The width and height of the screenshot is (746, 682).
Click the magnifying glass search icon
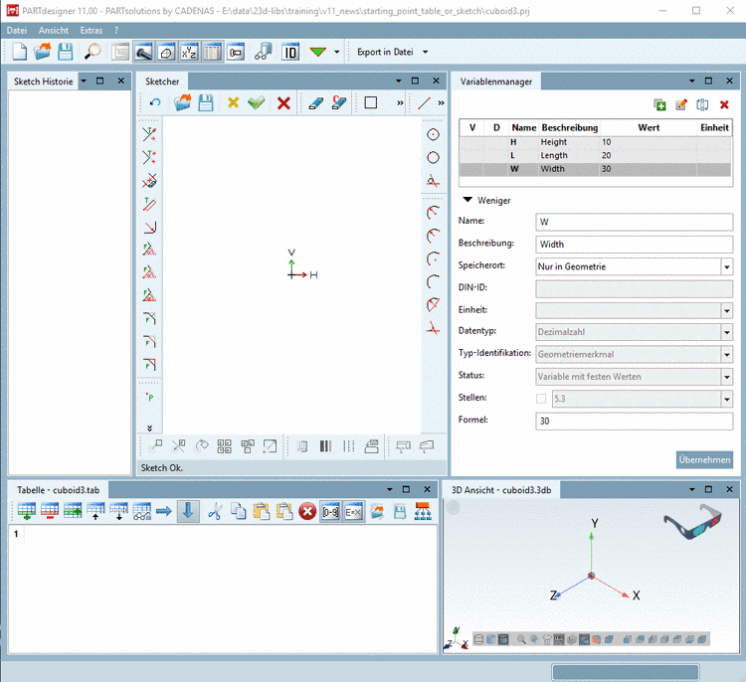[x=93, y=52]
